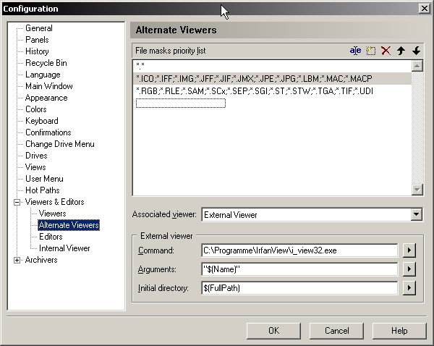Click the rename mask icon
The width and height of the screenshot is (434, 346).
(x=355, y=51)
